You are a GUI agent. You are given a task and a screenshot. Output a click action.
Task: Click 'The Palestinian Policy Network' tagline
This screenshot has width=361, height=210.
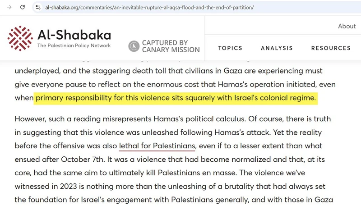point(74,46)
